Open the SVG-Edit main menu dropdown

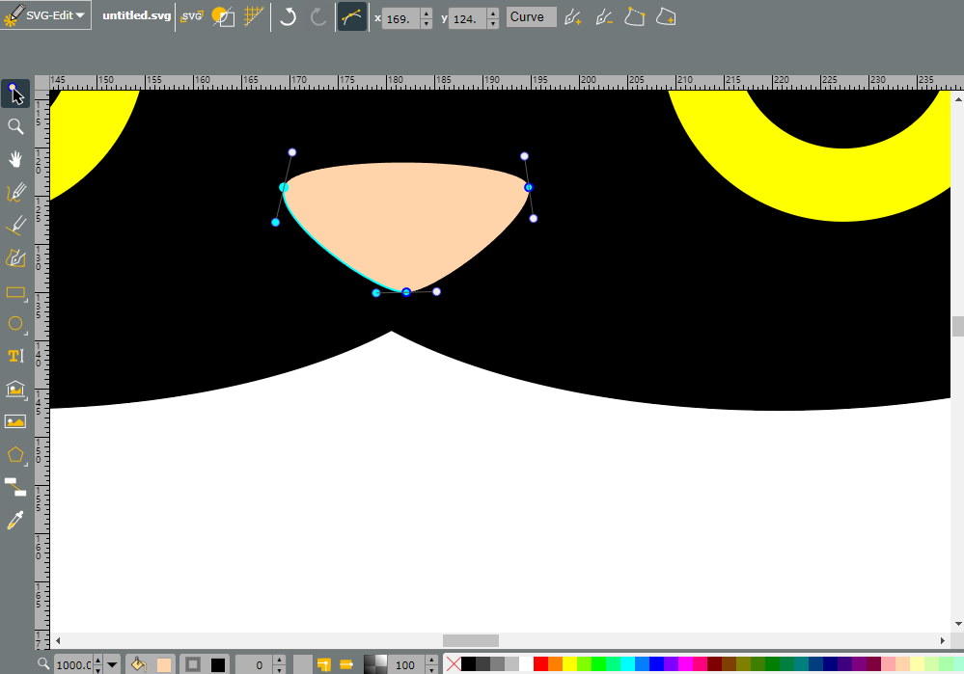[x=46, y=15]
